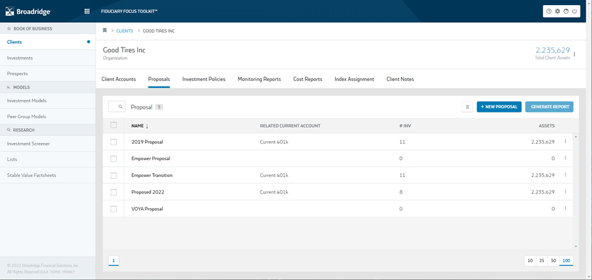Viewport: 592px width, 280px height.
Task: Open three-dot menu beside Total Client Assets
Action: [574, 54]
